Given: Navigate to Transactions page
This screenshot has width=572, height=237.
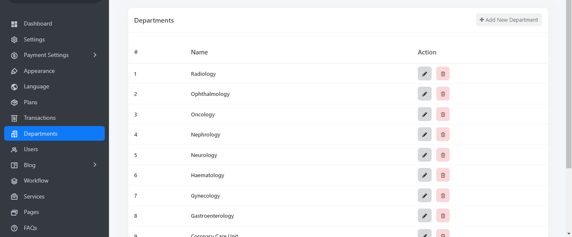Looking at the screenshot, I should tap(39, 118).
